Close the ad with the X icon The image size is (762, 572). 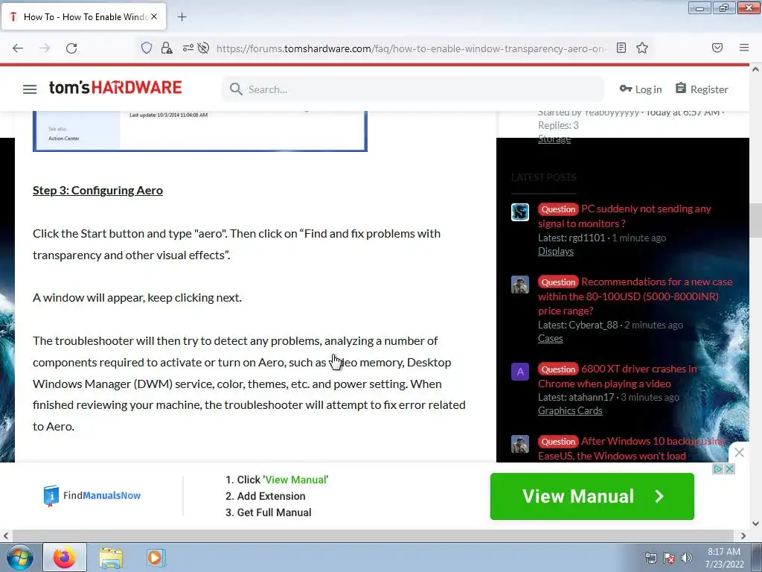coord(729,469)
